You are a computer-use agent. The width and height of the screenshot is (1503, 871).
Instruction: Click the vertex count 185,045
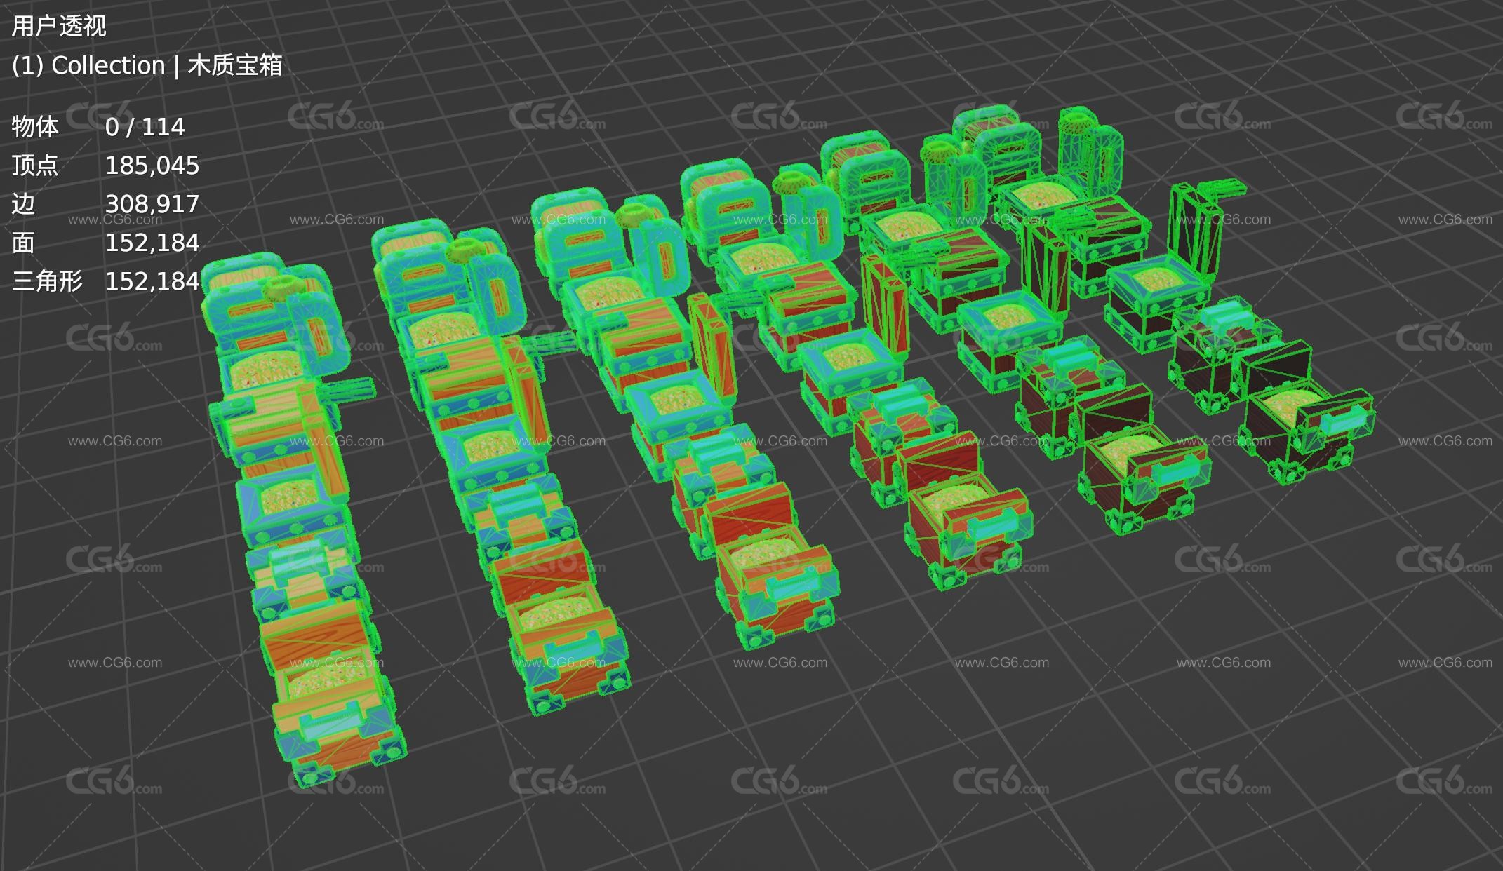click(152, 166)
